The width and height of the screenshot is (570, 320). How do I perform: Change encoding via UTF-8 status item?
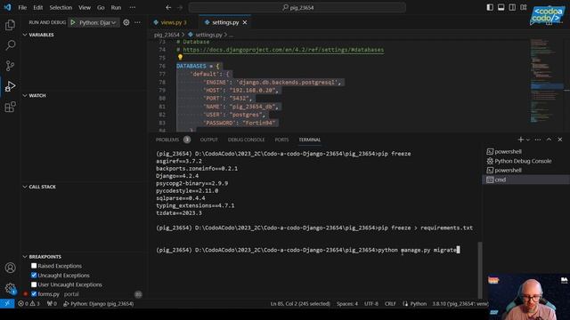point(371,304)
